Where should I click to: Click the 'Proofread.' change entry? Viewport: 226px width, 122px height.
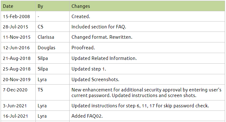pyautogui.click(x=83, y=48)
